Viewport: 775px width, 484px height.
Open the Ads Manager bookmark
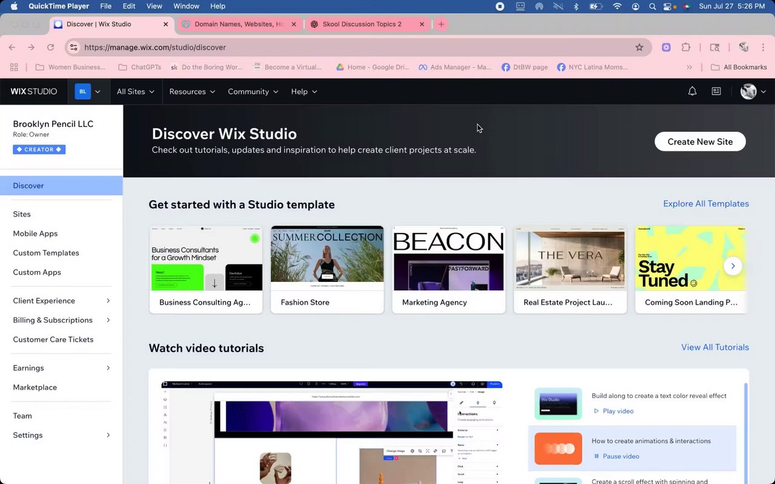[455, 67]
